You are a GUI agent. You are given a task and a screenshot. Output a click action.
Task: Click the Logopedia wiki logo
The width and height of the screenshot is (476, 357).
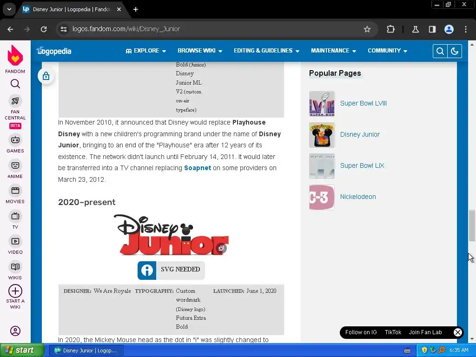tap(54, 51)
